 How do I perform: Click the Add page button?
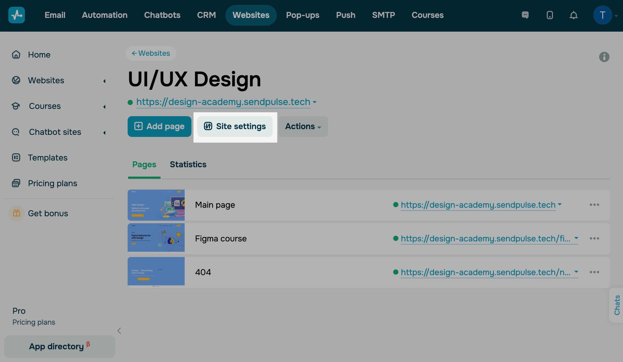click(x=159, y=127)
